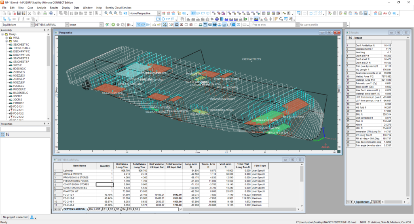Click the Copy icon in the toolbar
Image resolution: width=414 pixels, height=224 pixels.
pos(34,13)
